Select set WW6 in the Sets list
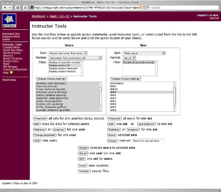This screenshot has width=221, height=192. [142, 104]
